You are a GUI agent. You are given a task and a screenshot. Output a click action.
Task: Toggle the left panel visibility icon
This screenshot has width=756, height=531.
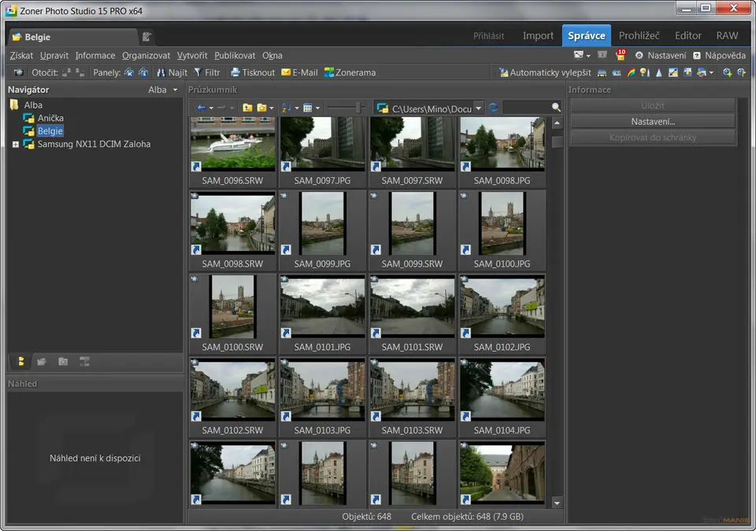pos(129,72)
